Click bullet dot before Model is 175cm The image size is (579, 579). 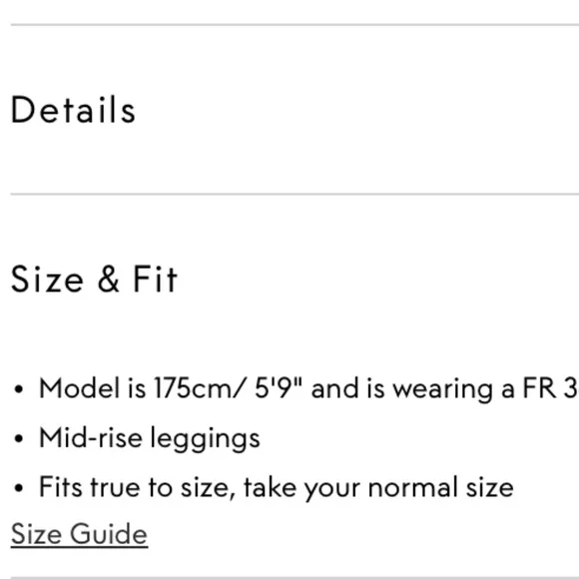18,389
